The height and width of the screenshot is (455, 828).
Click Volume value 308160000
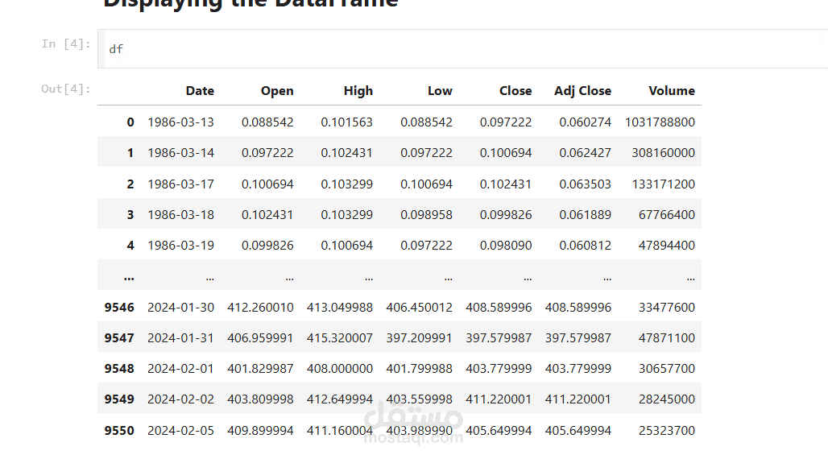[663, 153]
